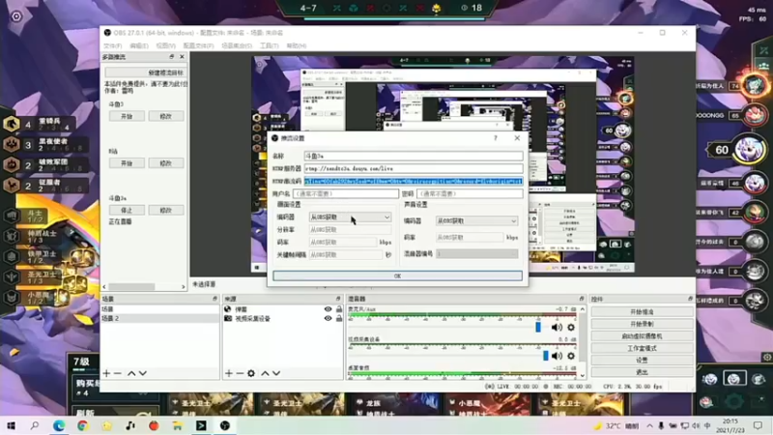Open audio 编码器 dropdown in 声音设置
The height and width of the screenshot is (435, 773).
click(x=476, y=221)
